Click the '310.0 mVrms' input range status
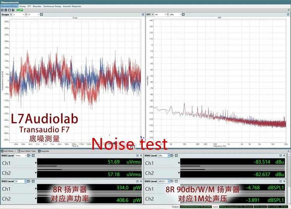This screenshot has height=209, width=291. 260,207
